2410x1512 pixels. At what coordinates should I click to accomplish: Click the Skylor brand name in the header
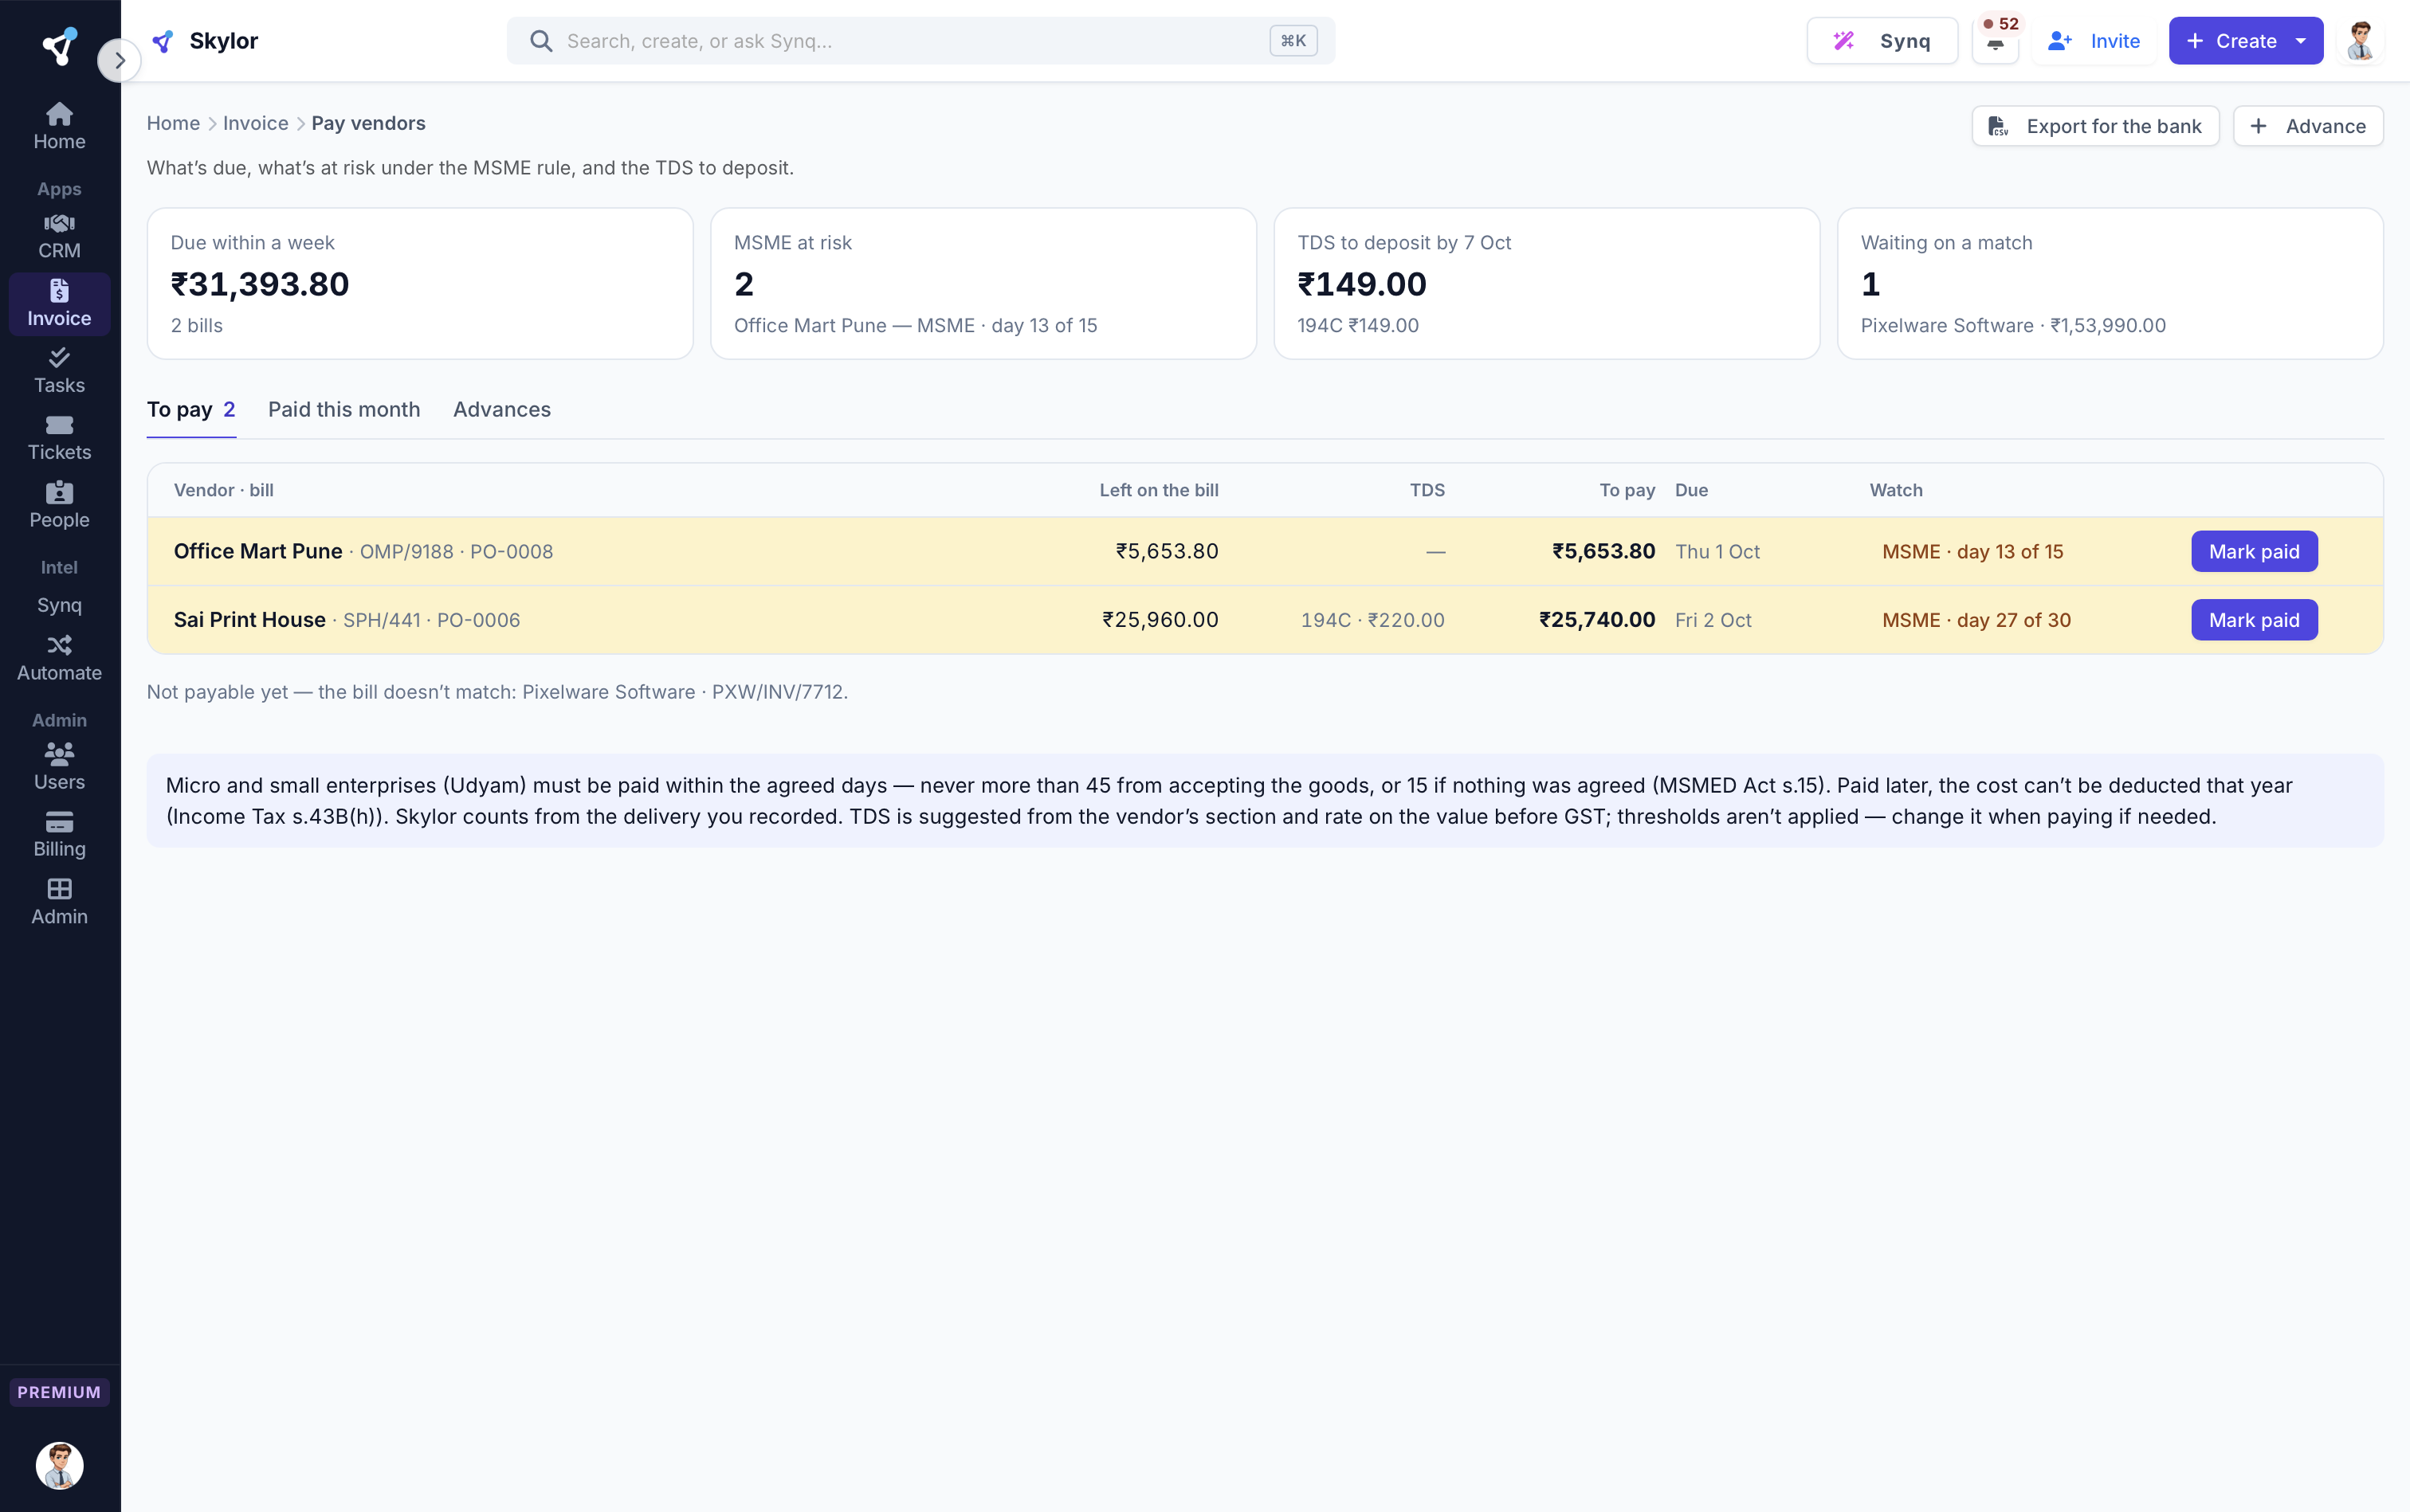224,41
